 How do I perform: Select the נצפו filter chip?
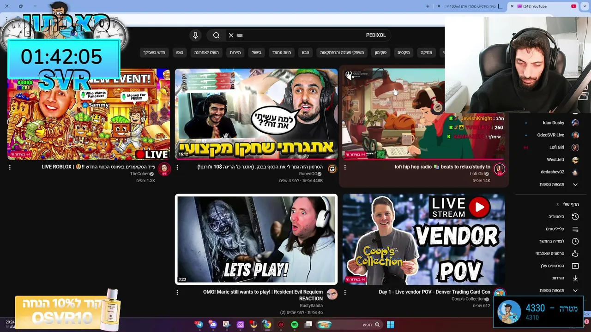click(x=180, y=53)
